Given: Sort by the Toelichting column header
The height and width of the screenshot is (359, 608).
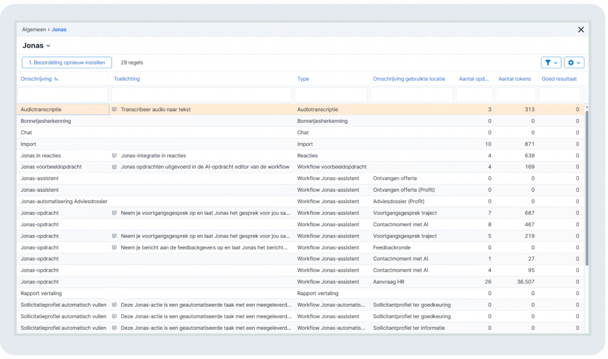Looking at the screenshot, I should click(127, 79).
